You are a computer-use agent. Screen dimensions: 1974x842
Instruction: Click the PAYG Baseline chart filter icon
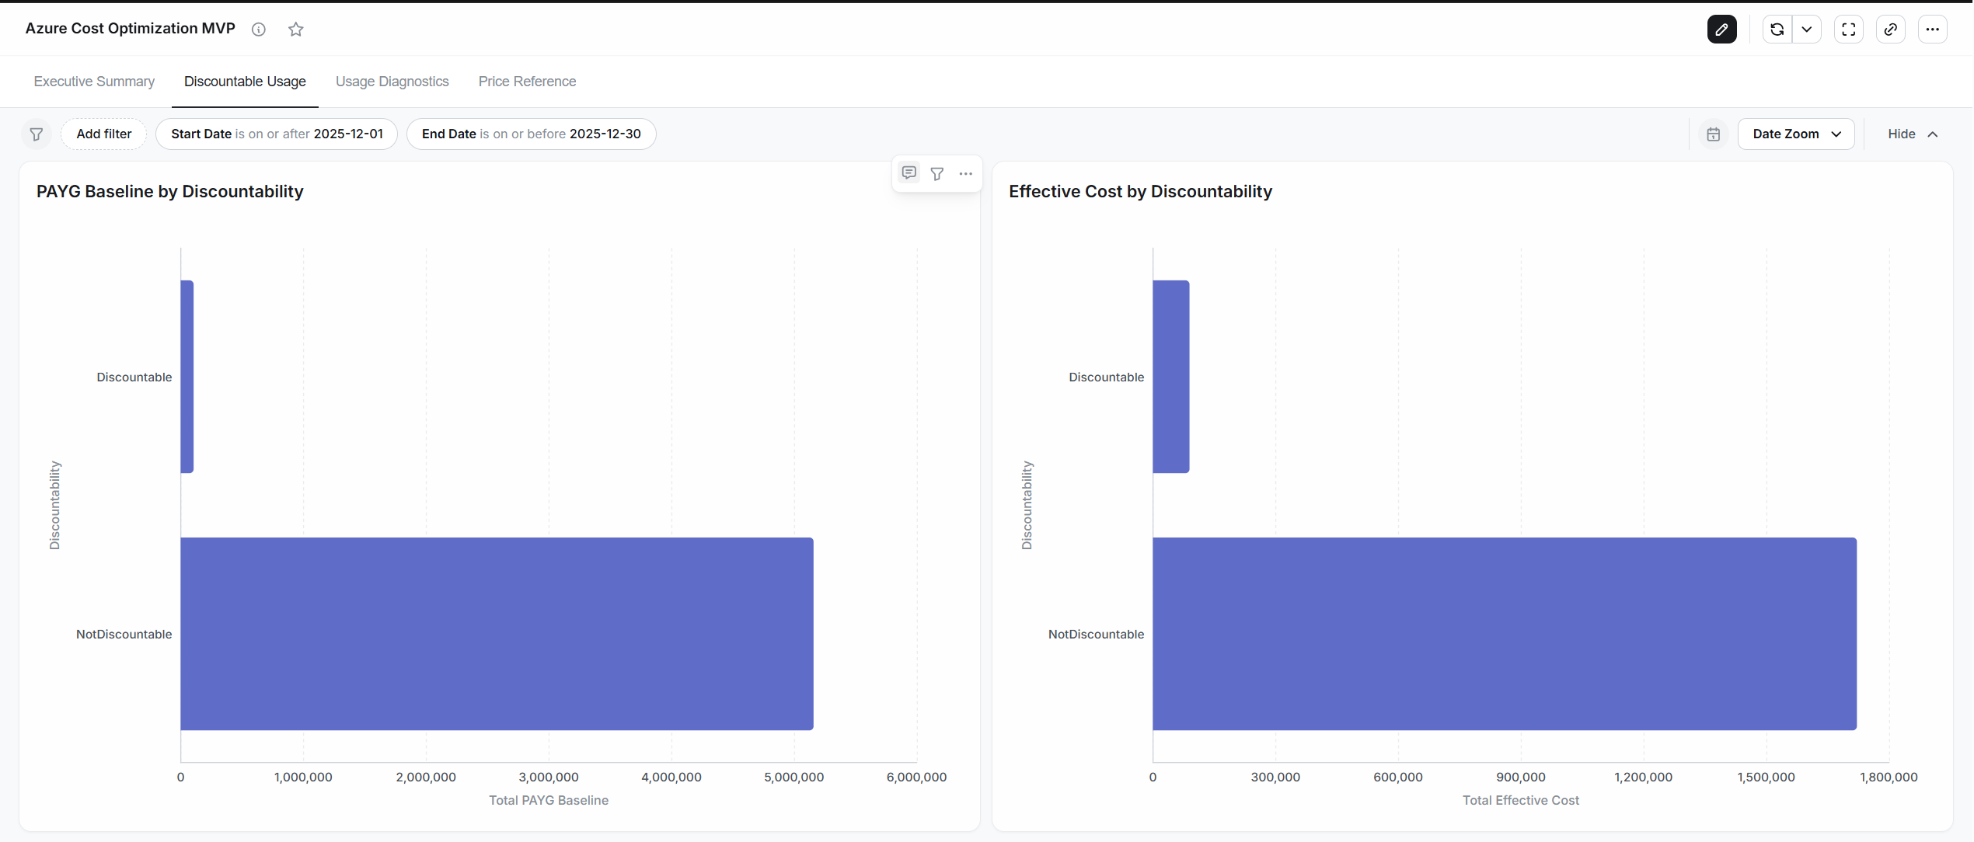tap(937, 173)
